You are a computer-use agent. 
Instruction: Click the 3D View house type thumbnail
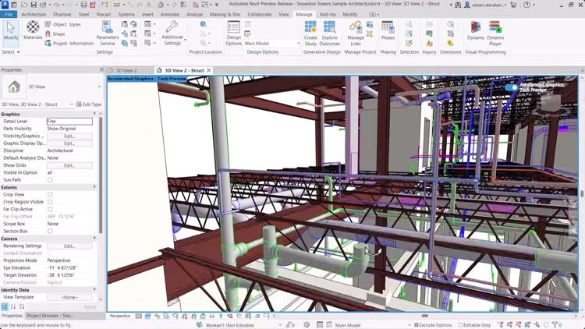pyautogui.click(x=14, y=87)
